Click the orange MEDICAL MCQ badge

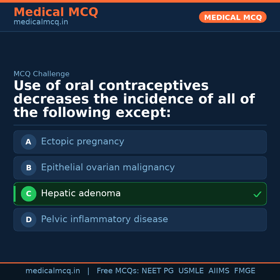pos(233,17)
